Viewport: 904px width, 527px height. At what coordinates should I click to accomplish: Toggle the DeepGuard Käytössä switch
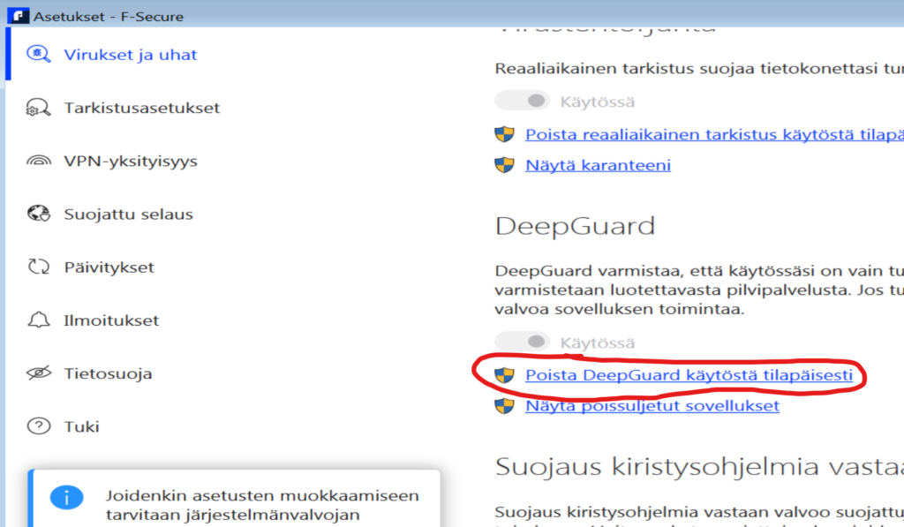tap(523, 342)
